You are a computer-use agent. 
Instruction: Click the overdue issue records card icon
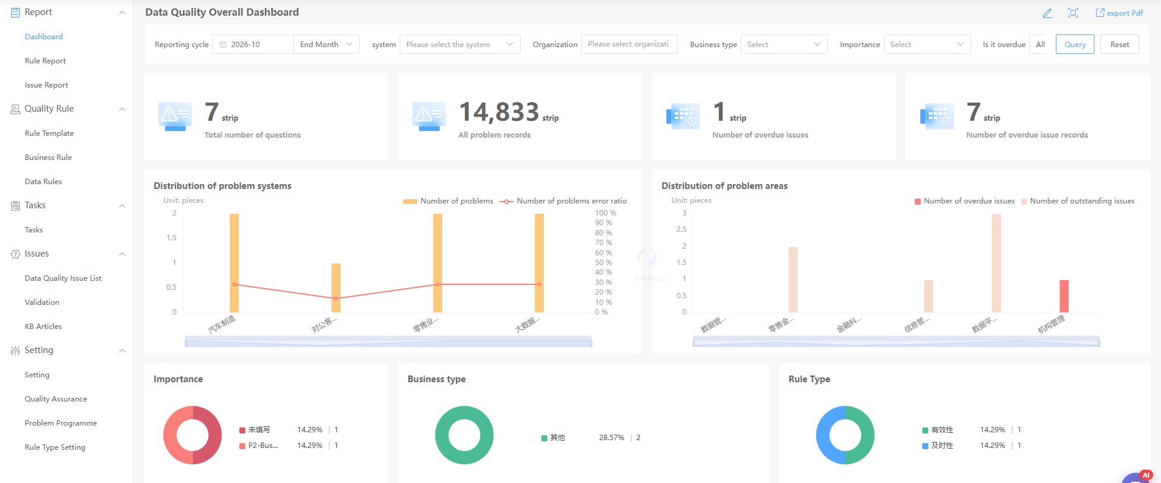(937, 117)
